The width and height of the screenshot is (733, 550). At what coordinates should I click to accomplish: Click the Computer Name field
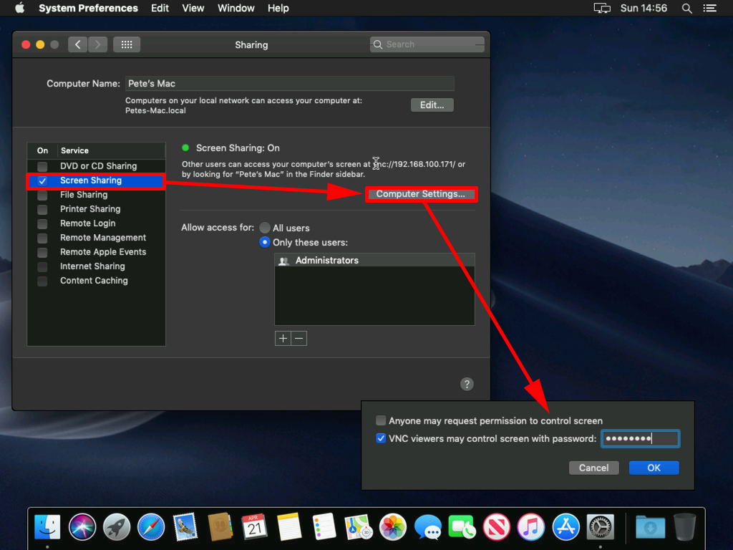289,83
